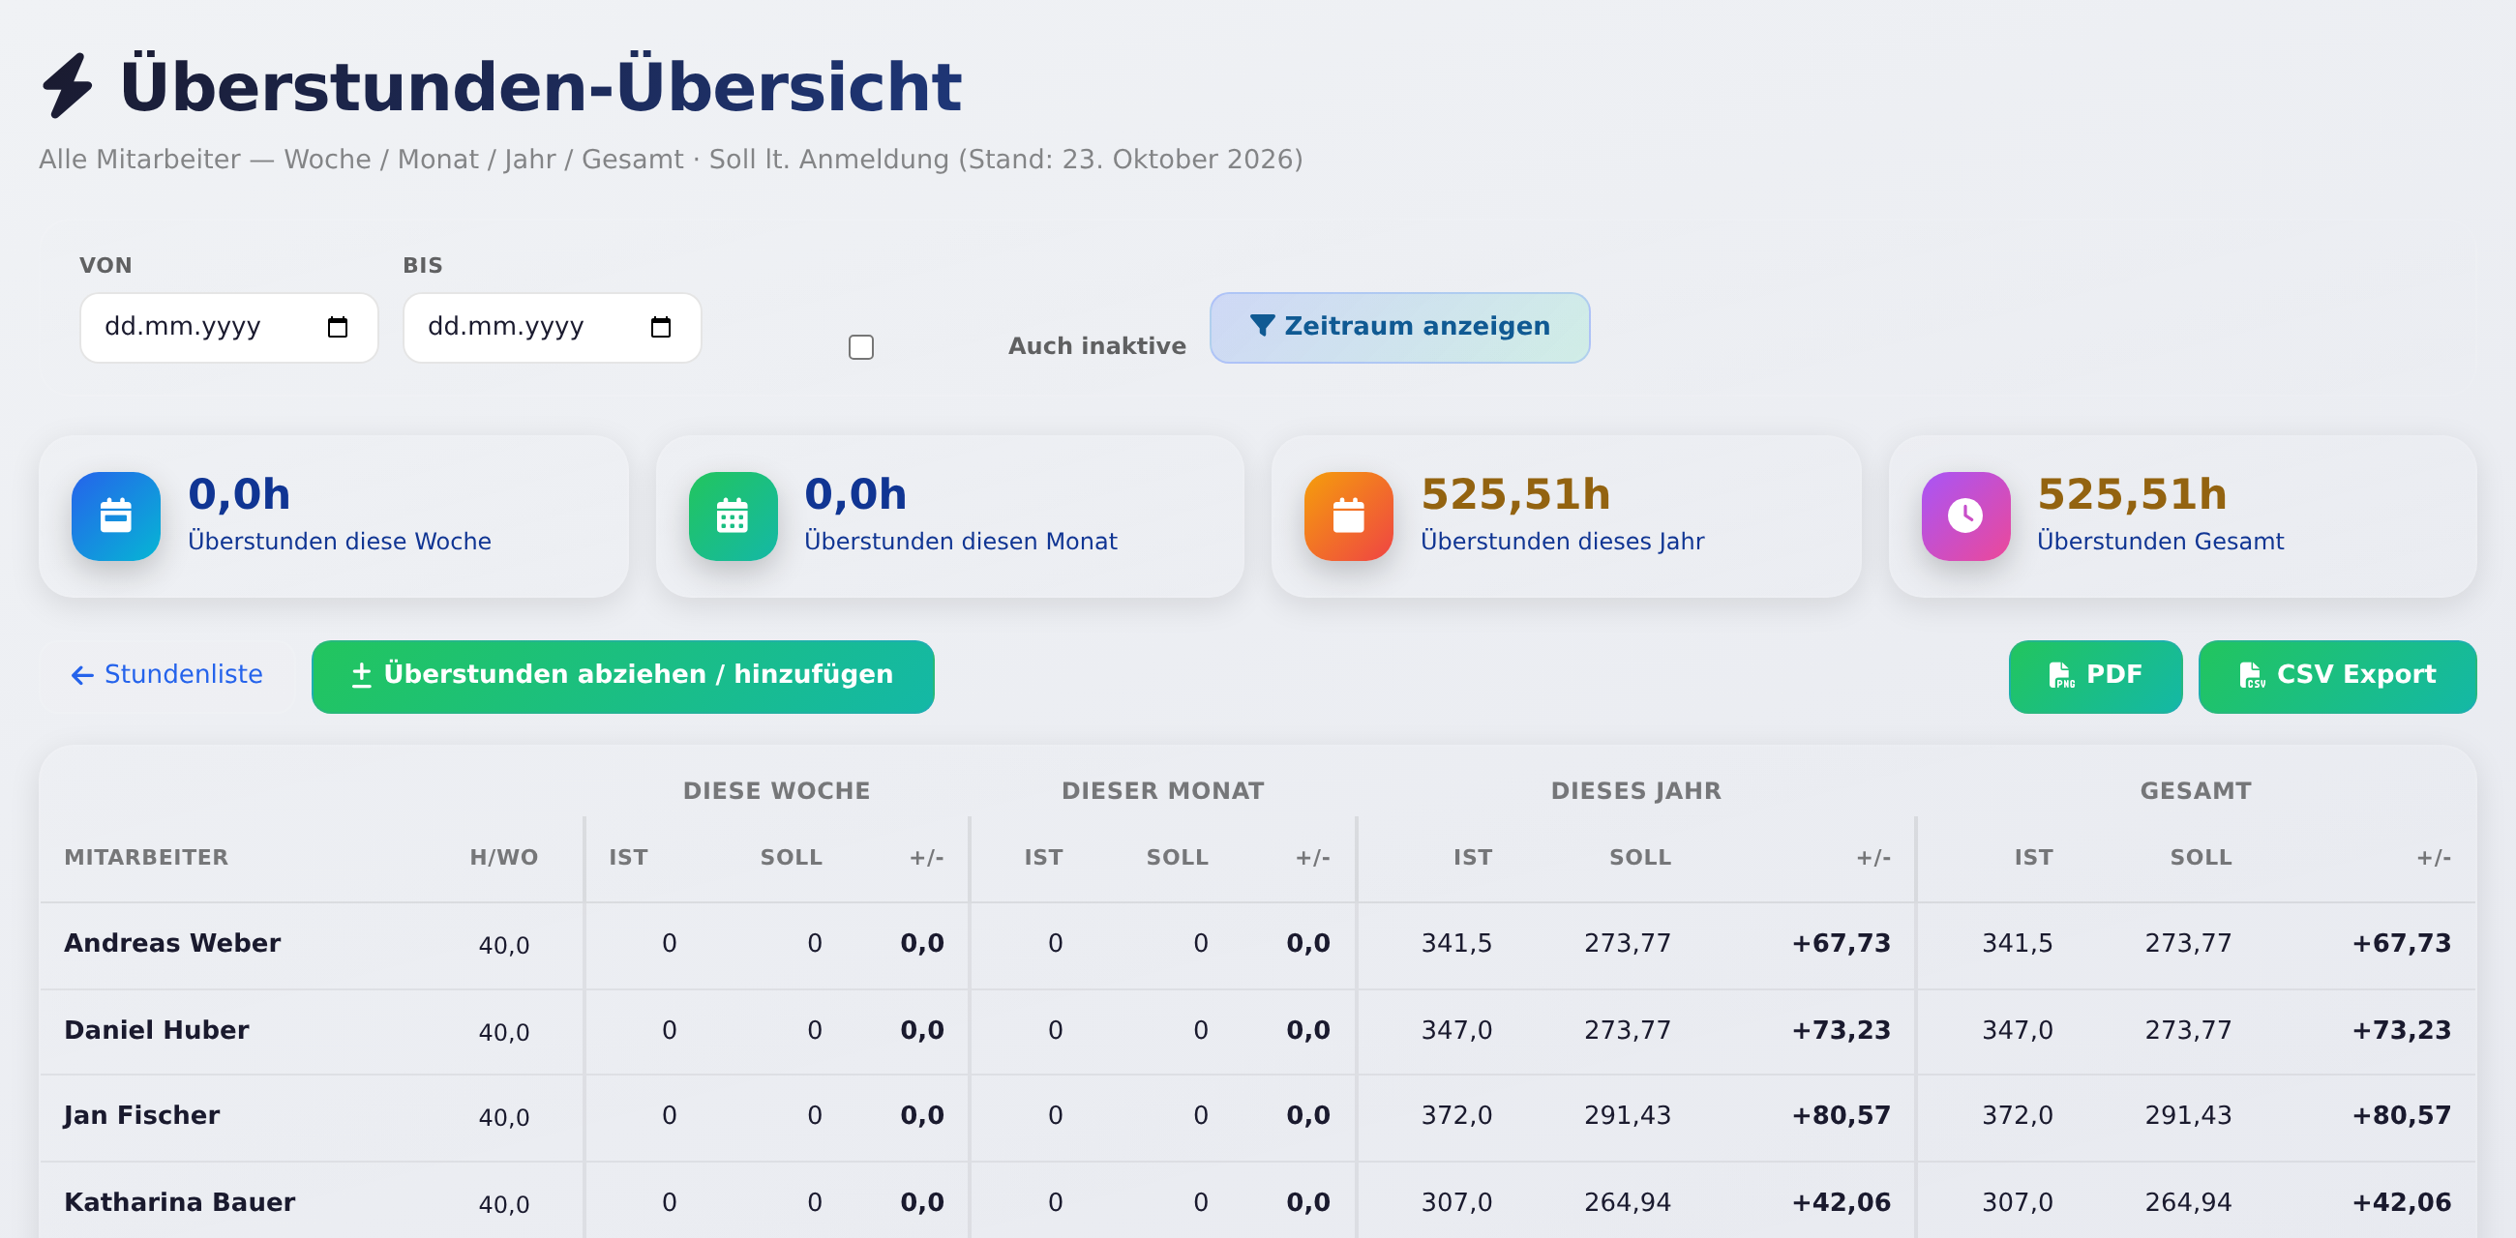
Task: Click the orange year calendar icon
Action: point(1349,516)
